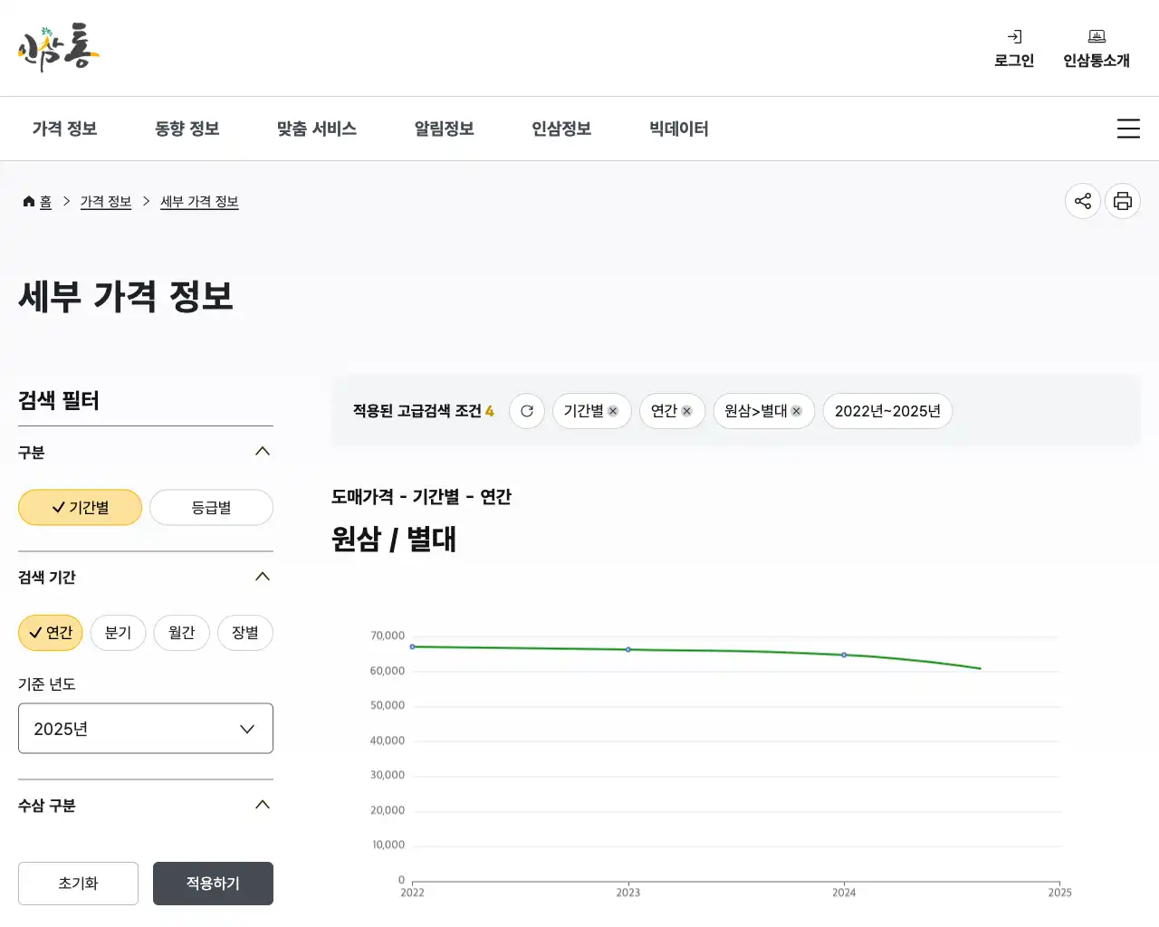The width and height of the screenshot is (1159, 927).
Task: Click the login icon
Action: point(1014,37)
